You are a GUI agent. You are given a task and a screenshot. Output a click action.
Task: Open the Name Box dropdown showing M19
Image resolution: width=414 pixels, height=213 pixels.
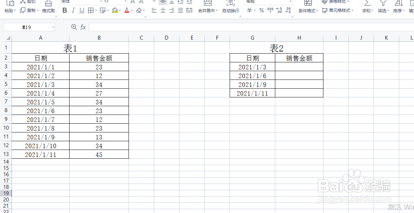[53, 27]
